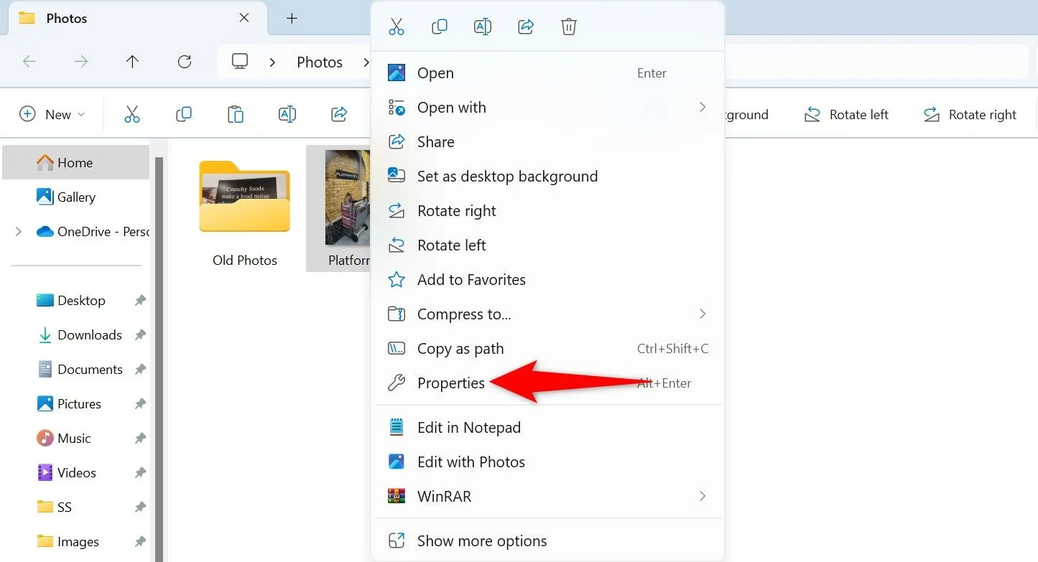Select the Cut icon in the context menu
Screen dimensions: 1038x562
[x=396, y=27]
